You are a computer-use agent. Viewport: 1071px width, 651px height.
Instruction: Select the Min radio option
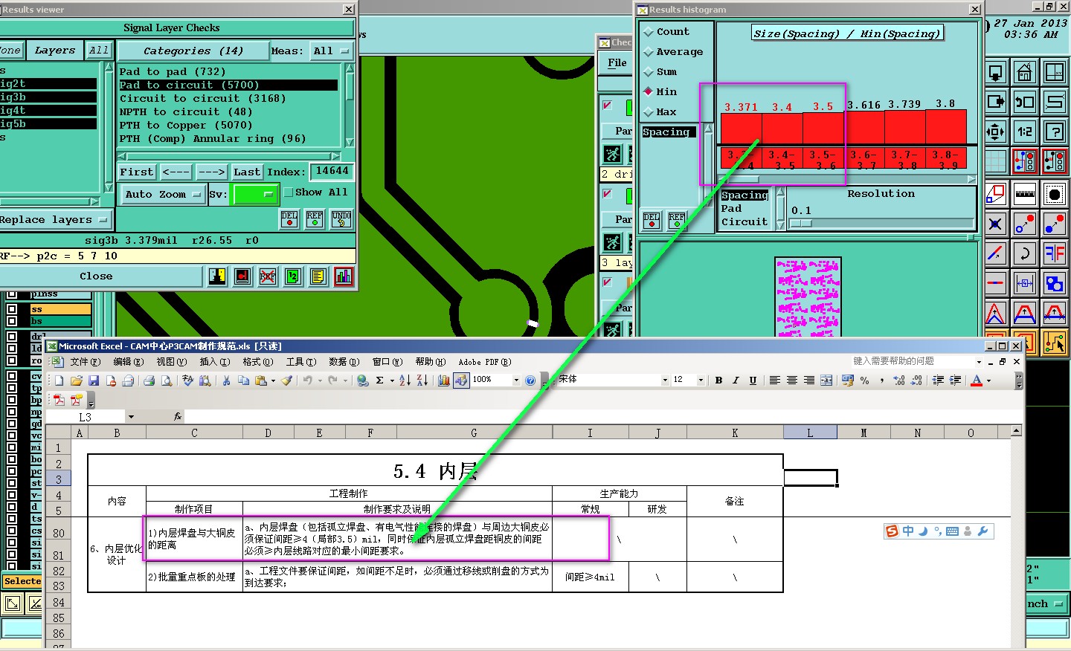(648, 92)
